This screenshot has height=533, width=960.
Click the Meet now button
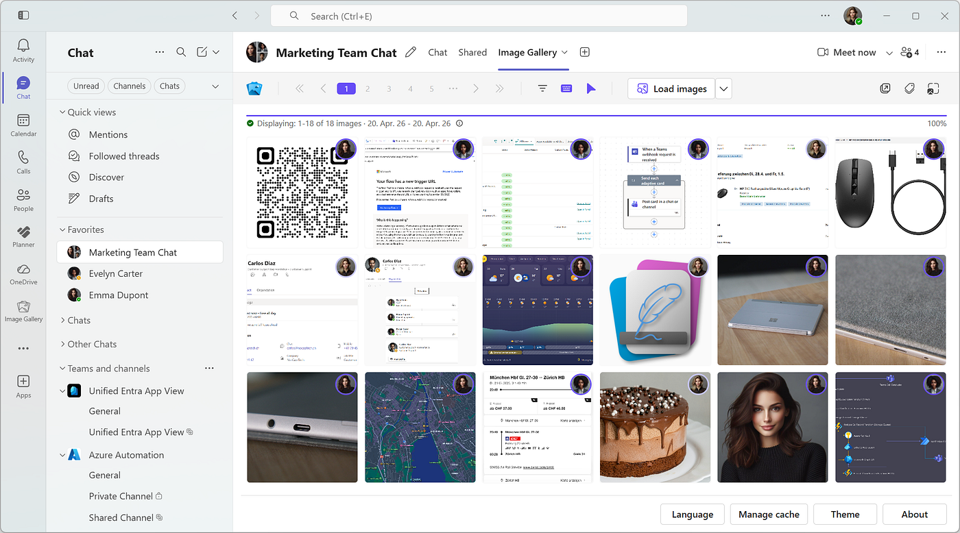(x=846, y=52)
